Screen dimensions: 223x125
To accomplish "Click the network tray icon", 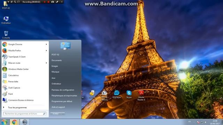I will click(x=202, y=122).
